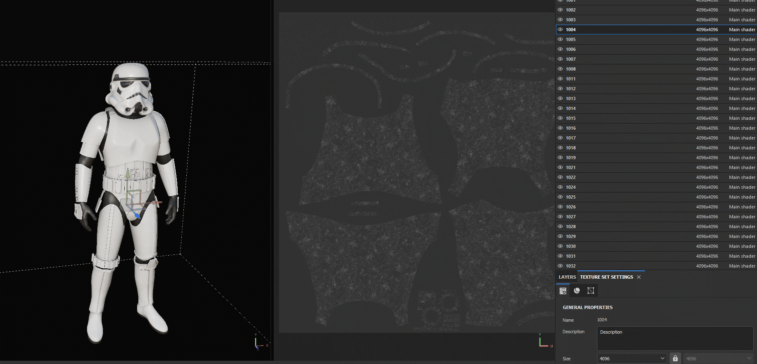Click the 4096x4096 resolution of set 1017
Image resolution: width=757 pixels, height=364 pixels.
point(707,138)
